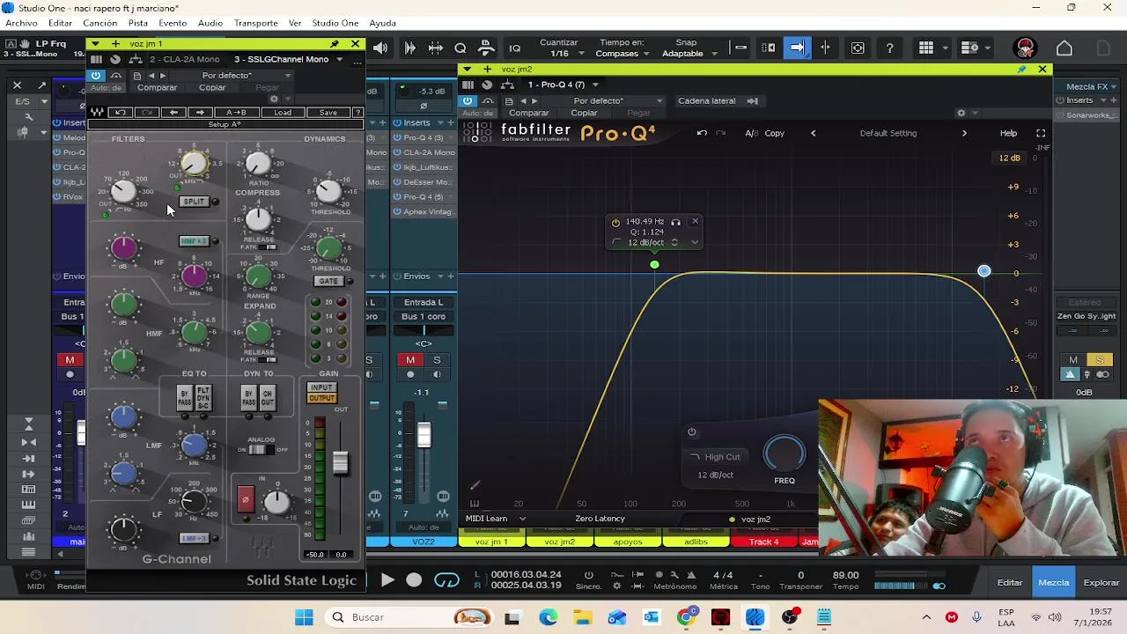Switch to the Editar view tab
The height and width of the screenshot is (634, 1127).
point(1010,582)
